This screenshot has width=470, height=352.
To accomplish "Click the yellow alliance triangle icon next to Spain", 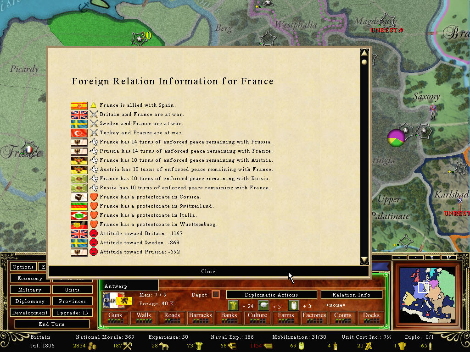I will click(x=94, y=105).
